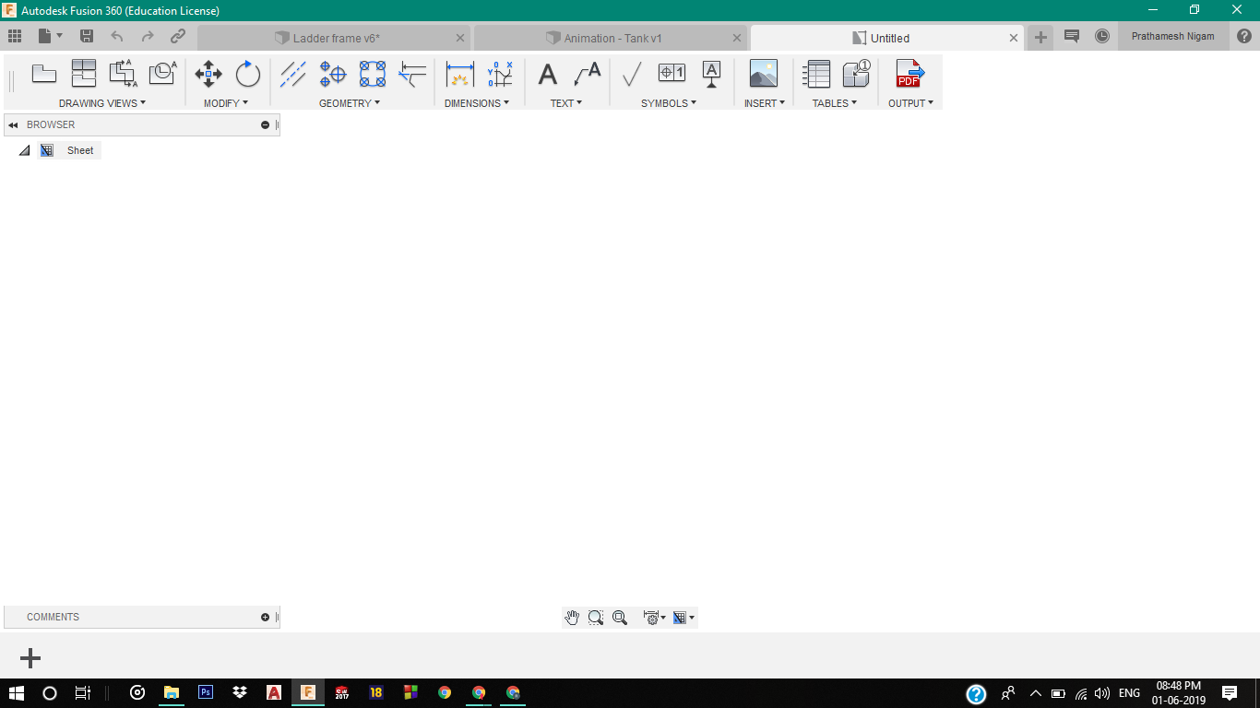Select the Rotate tool under Modify

pyautogui.click(x=247, y=74)
